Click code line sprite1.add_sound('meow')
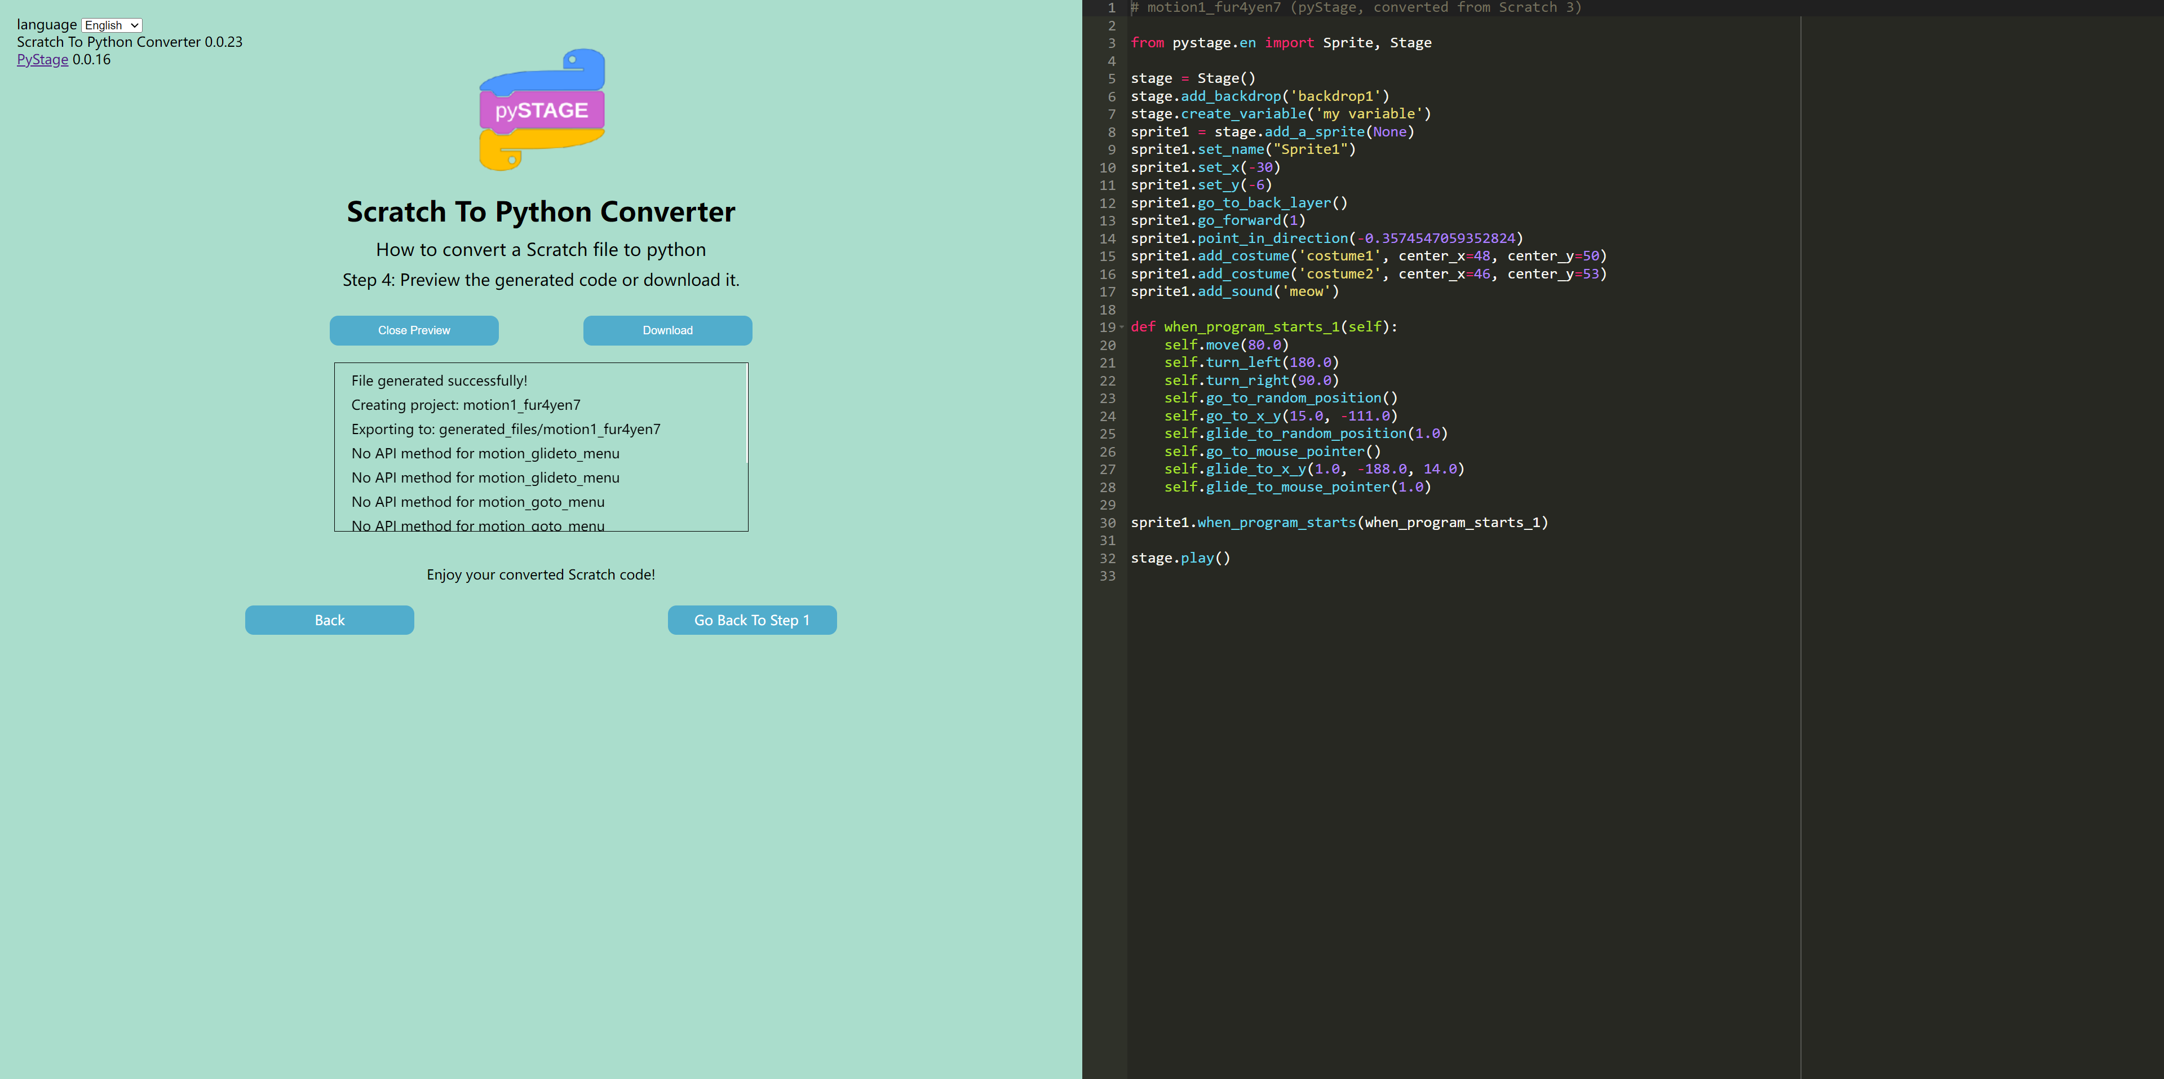Viewport: 2164px width, 1079px height. pos(1235,291)
